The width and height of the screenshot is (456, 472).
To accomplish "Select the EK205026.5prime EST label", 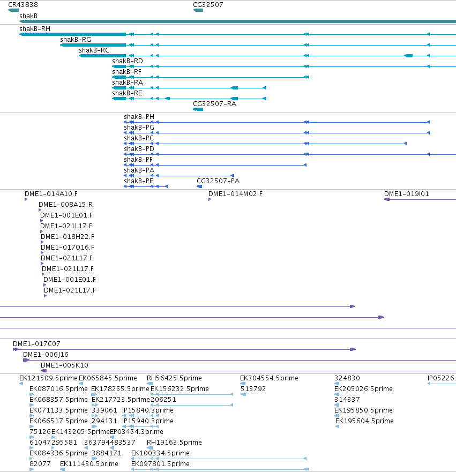I will [363, 389].
